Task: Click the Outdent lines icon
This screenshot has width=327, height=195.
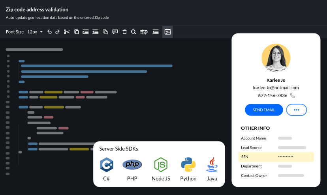Action: 95,32
